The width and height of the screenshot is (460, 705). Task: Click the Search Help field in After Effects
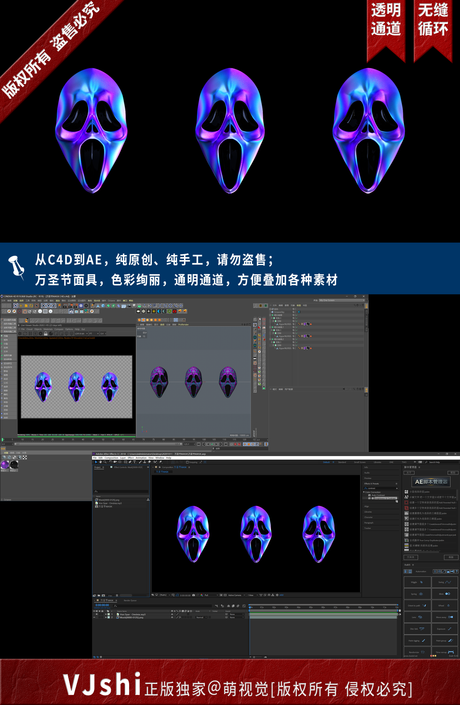pos(442,462)
